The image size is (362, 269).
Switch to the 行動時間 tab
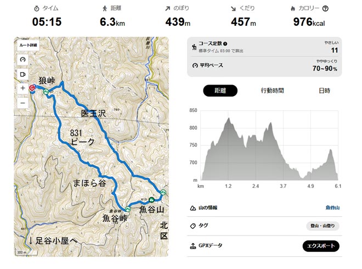pyautogui.click(x=272, y=91)
